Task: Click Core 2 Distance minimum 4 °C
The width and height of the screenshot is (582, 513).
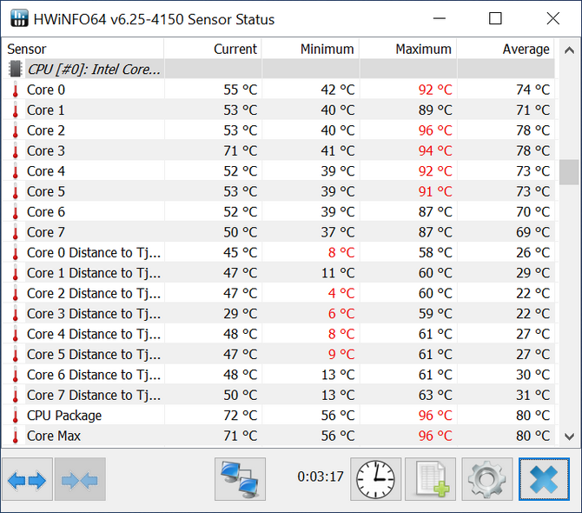Action: coord(341,293)
